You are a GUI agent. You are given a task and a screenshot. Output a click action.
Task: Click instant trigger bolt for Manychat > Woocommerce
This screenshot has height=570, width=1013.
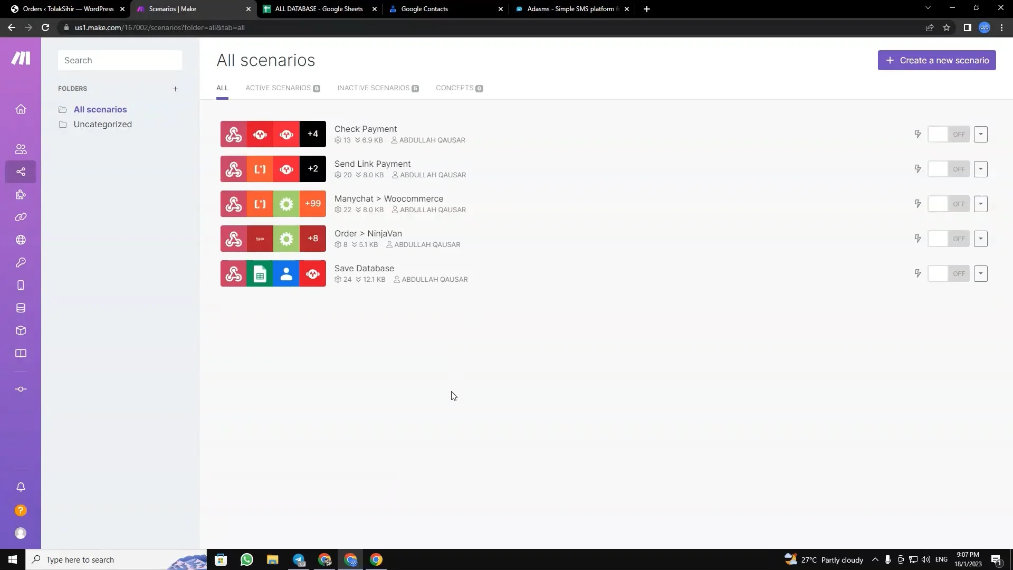pos(918,204)
